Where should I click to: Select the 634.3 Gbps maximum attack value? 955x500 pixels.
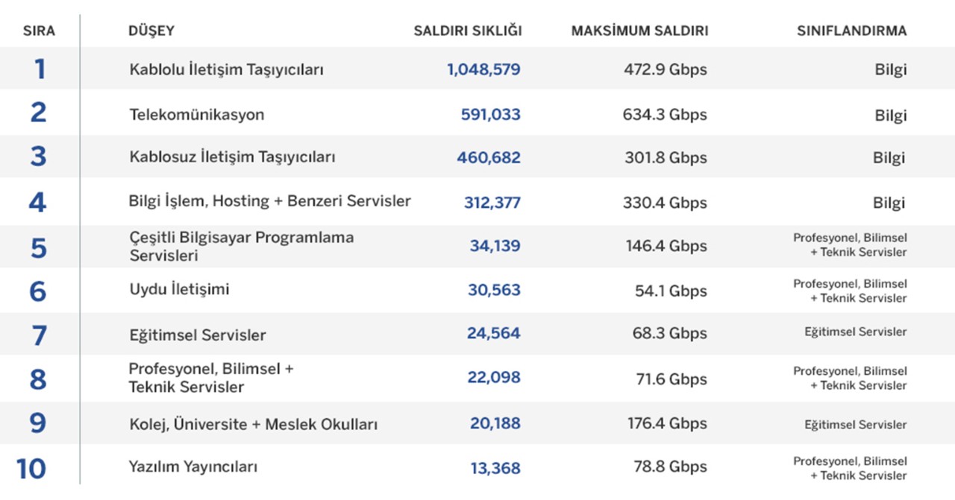[x=665, y=115]
